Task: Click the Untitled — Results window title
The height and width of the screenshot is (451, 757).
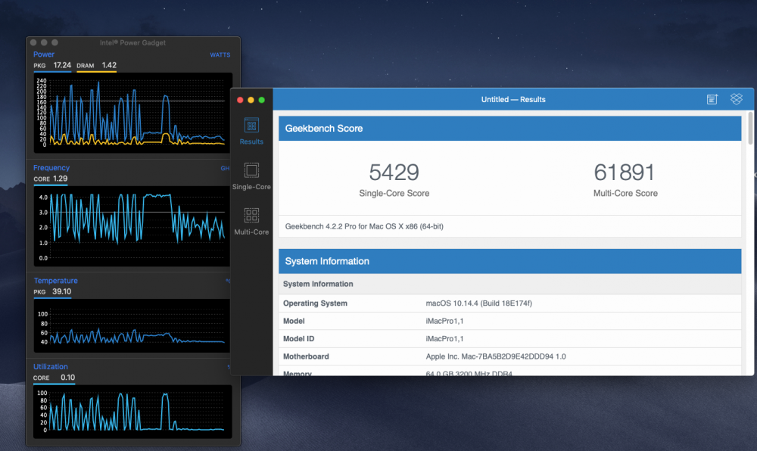Action: [513, 99]
